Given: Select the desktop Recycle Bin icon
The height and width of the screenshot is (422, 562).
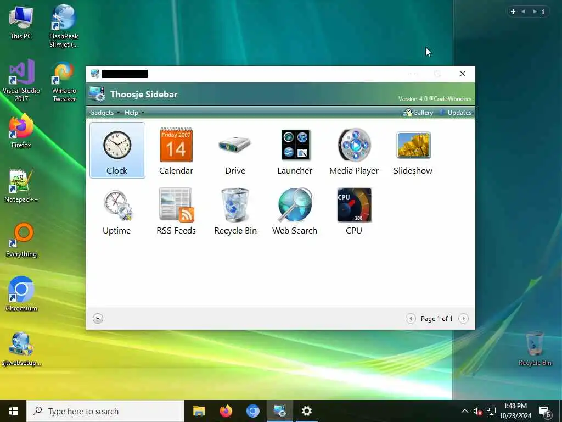Looking at the screenshot, I should click(x=535, y=349).
